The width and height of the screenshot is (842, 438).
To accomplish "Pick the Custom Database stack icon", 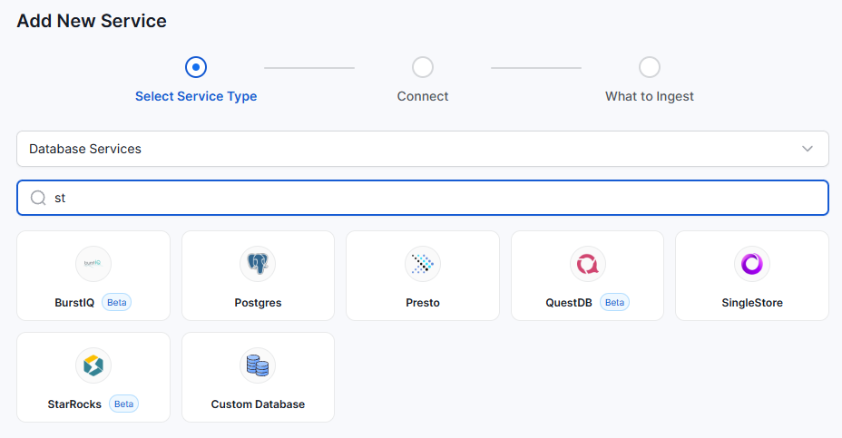I will 258,365.
